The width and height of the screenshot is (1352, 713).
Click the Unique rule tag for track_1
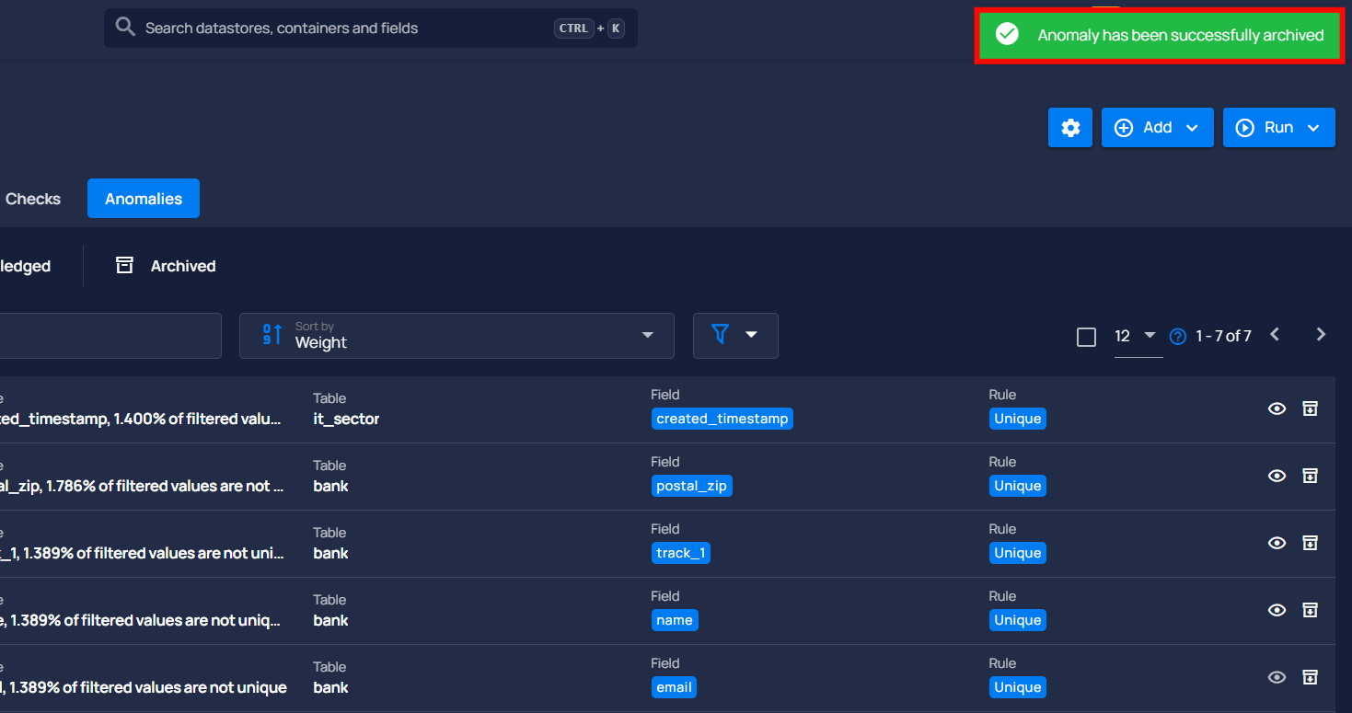point(1018,553)
